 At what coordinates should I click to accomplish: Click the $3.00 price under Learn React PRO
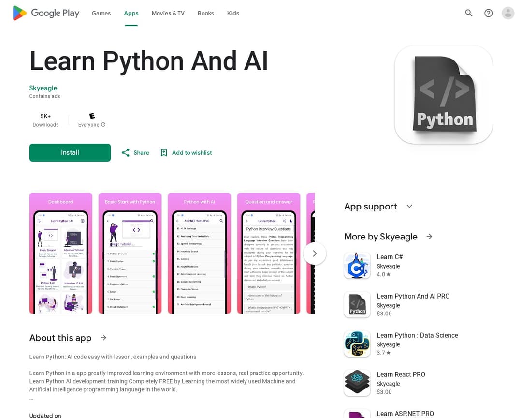tap(384, 392)
